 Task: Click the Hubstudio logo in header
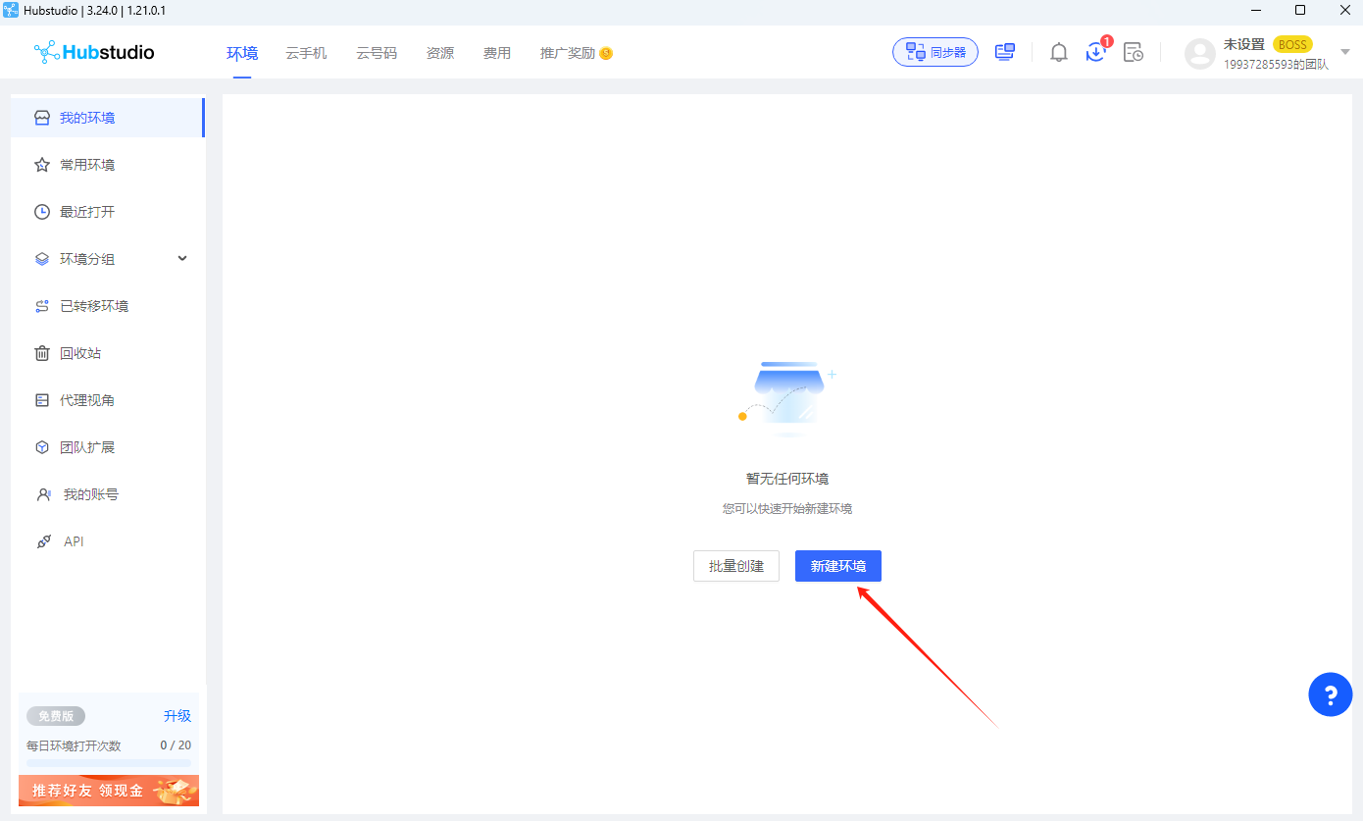tap(94, 52)
